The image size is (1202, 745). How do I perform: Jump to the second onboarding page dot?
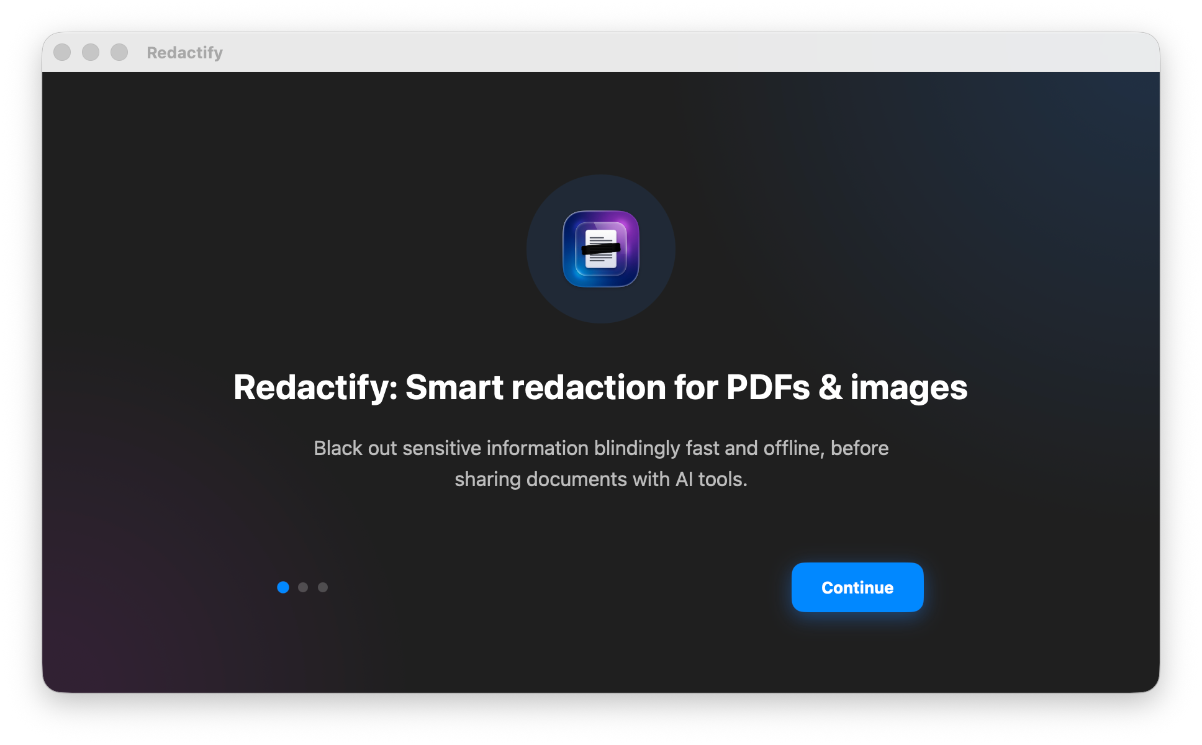click(303, 587)
